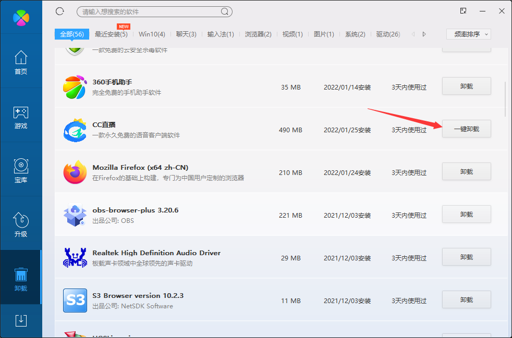Click the 360手机助手 title text
Viewport: 512px width, 338px height.
point(112,82)
